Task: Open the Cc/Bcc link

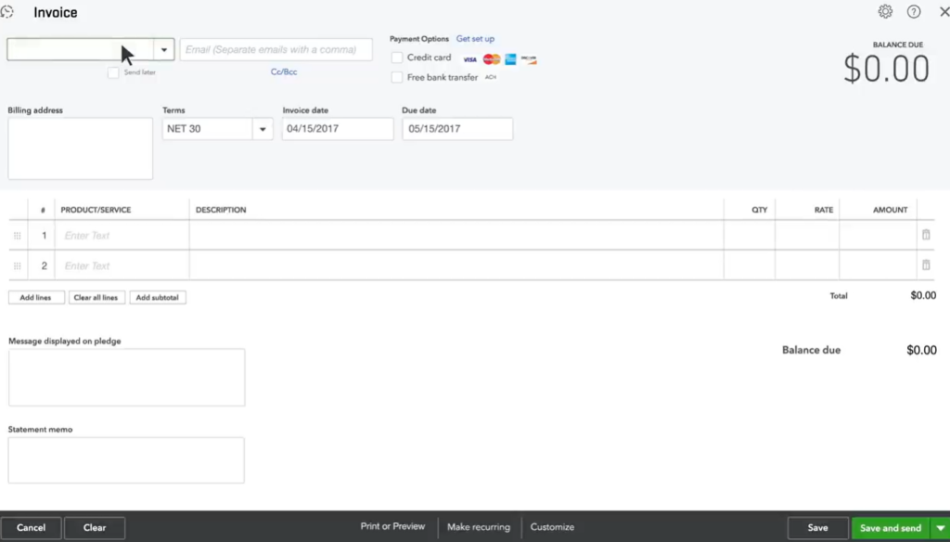Action: pyautogui.click(x=283, y=71)
